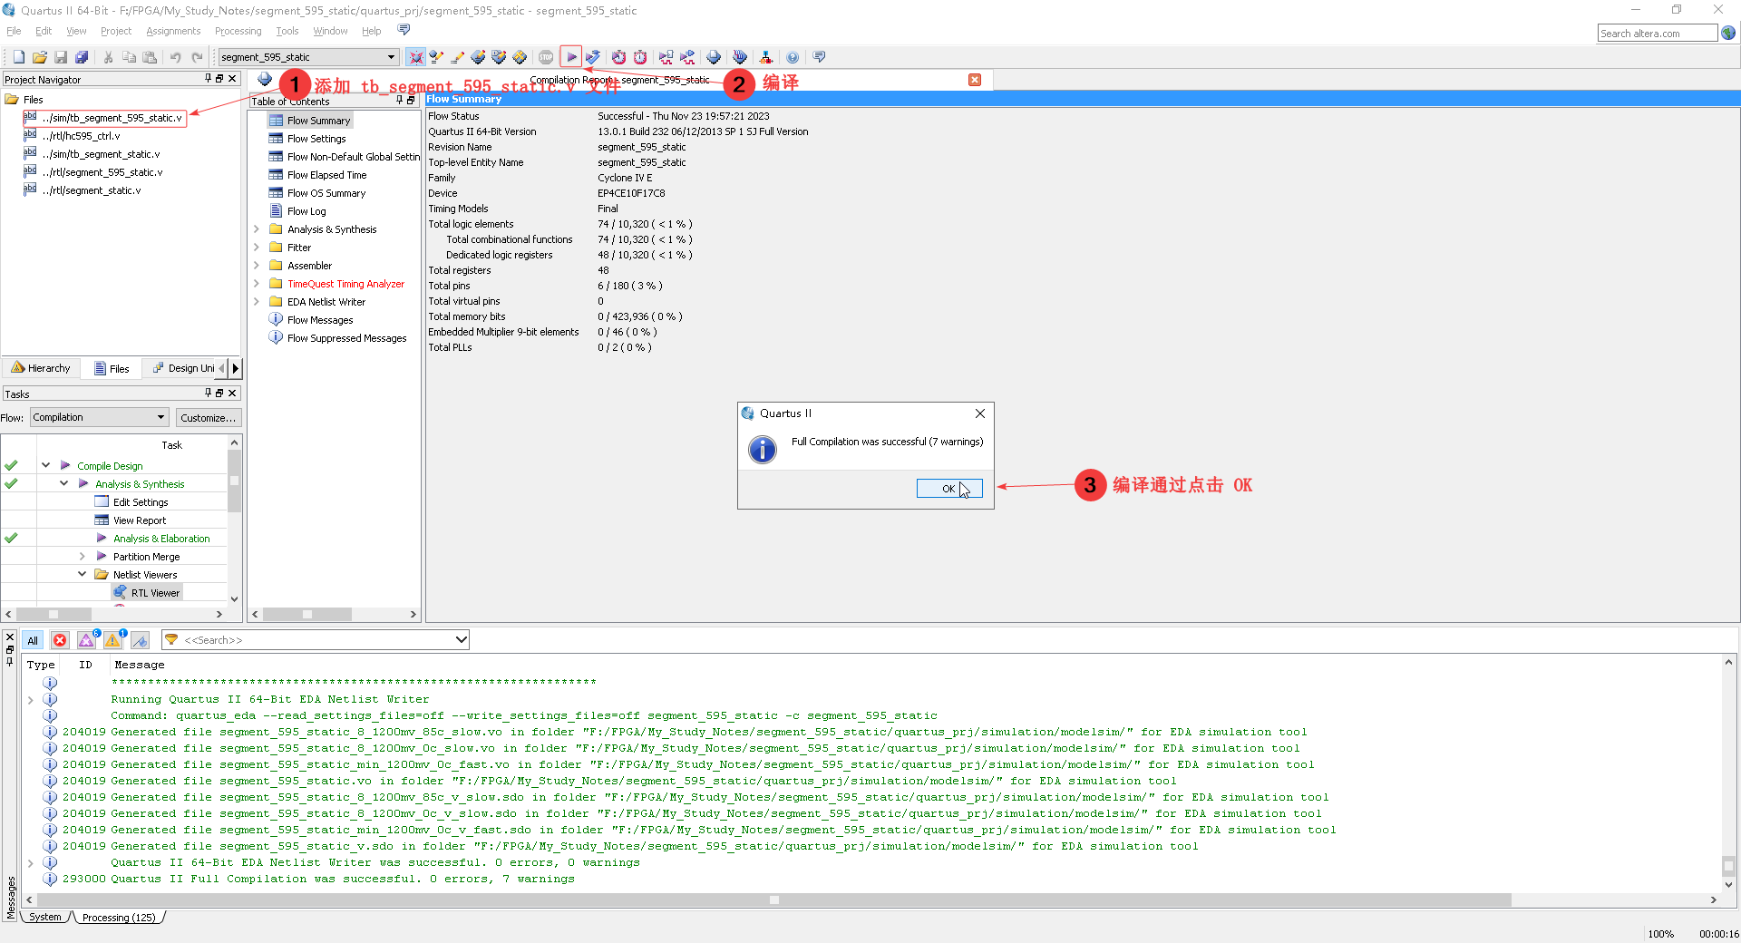
Task: Click the Redo arrow icon
Action: (x=197, y=57)
